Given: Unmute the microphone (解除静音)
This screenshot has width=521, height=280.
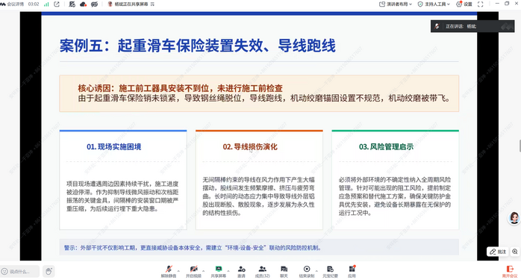Looking at the screenshot, I should point(169,271).
